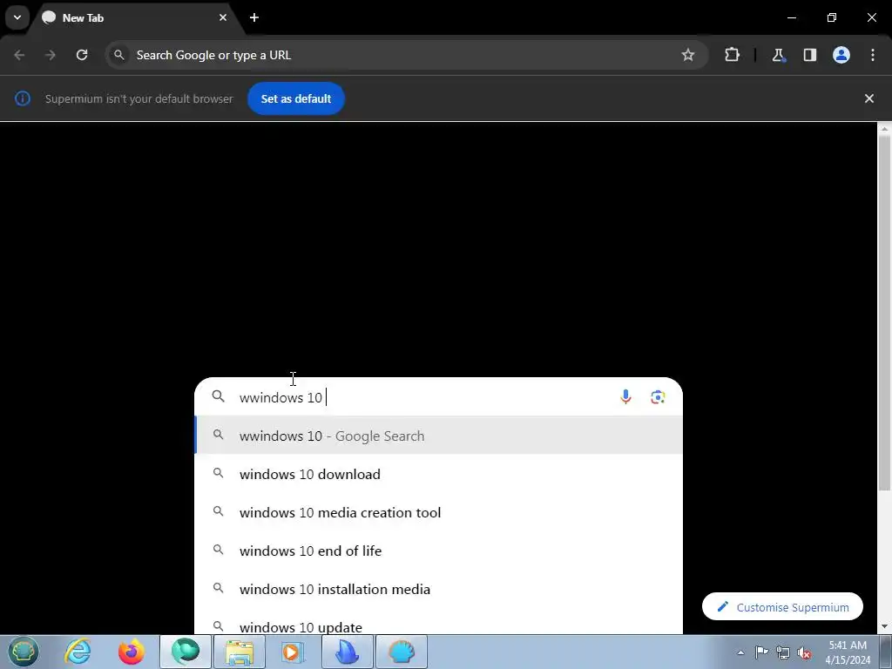Click the search box magnifier icon
Image resolution: width=892 pixels, height=669 pixels.
[219, 396]
